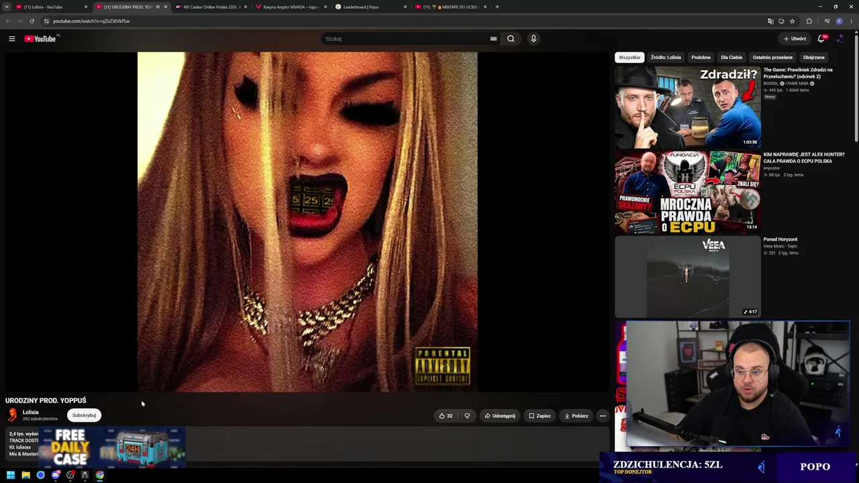Open a new browser tab
Screen dimensions: 859x483
tap(497, 7)
